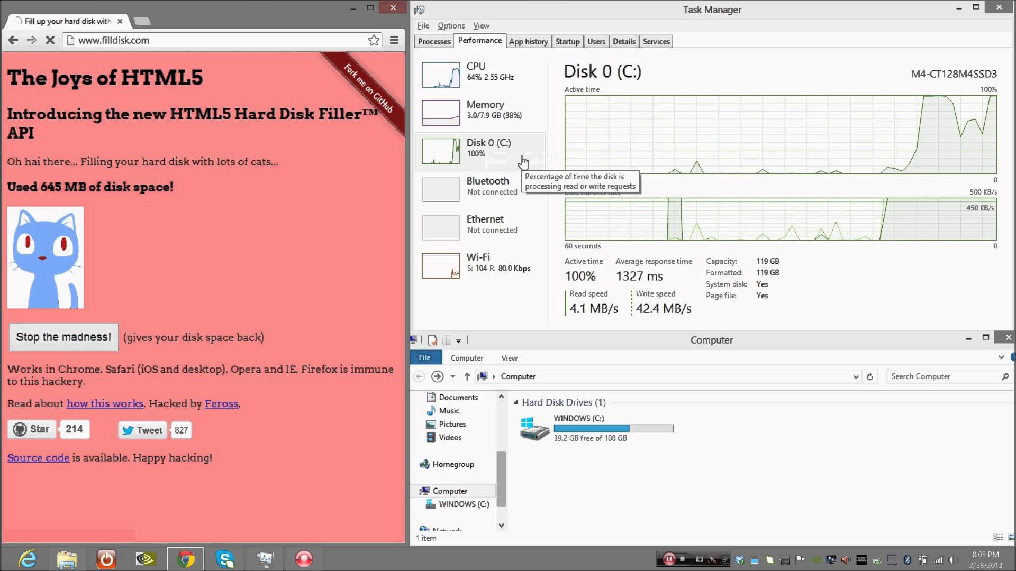Collapse the Hard Disk Drives group
This screenshot has height=571, width=1016.
tap(515, 403)
